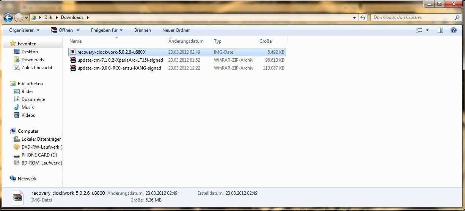This screenshot has width=465, height=211.
Task: Click size 96.613 KB in the list
Action: tap(275, 60)
